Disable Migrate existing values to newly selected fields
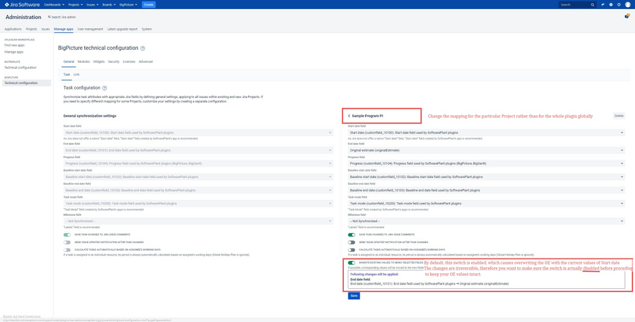The width and height of the screenshot is (635, 322). click(352, 263)
